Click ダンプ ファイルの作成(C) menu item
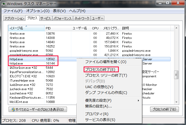Screen dimensions: 186x125 (x=106, y=93)
